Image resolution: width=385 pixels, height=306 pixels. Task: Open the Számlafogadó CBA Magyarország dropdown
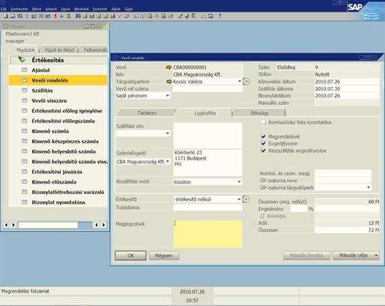point(168,162)
